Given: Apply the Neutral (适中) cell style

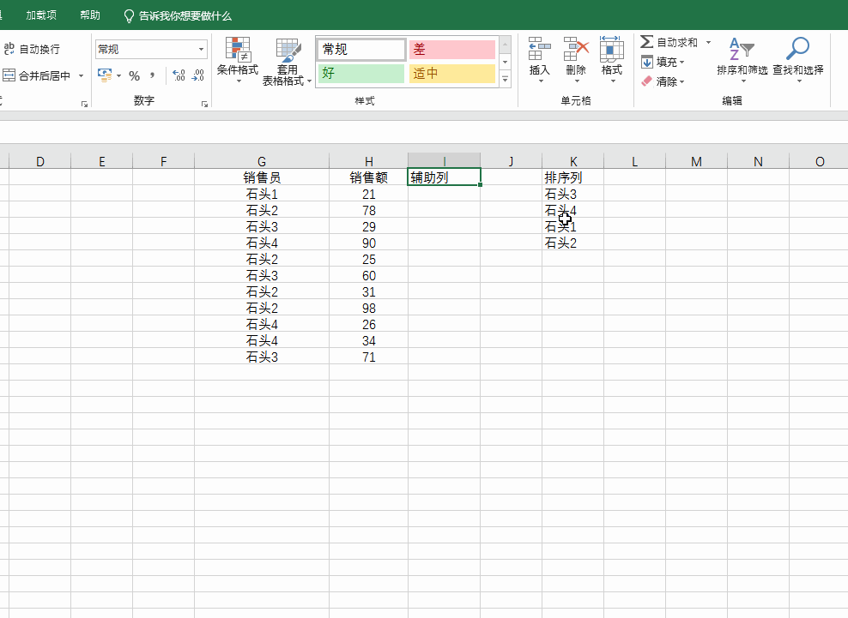Looking at the screenshot, I should (x=452, y=74).
